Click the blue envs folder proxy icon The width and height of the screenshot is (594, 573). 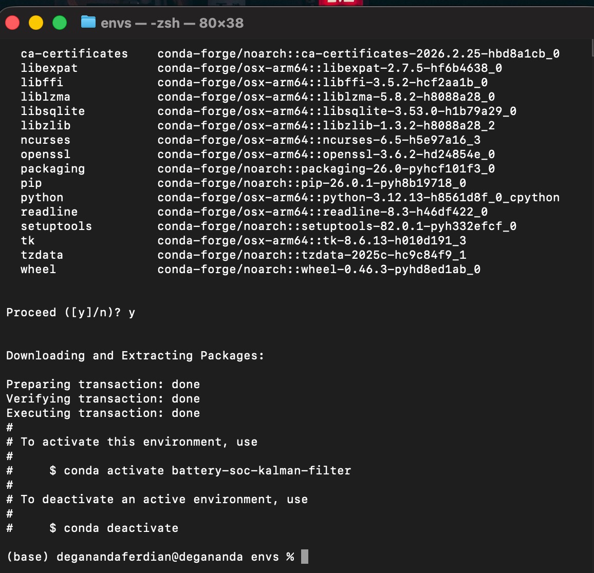[x=88, y=22]
